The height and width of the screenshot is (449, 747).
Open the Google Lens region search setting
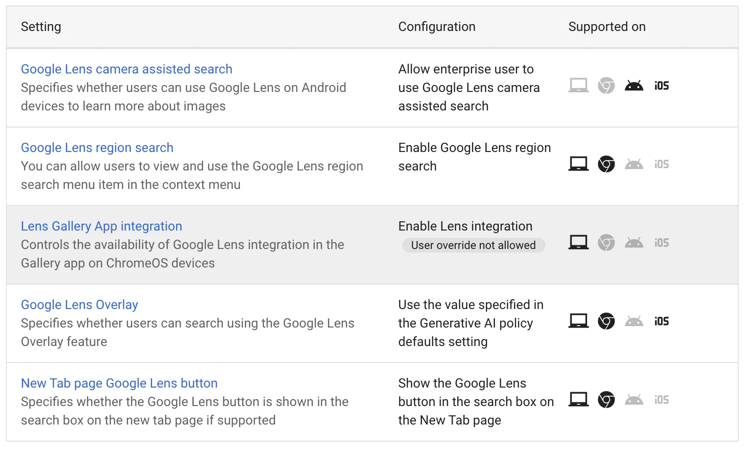[x=97, y=148]
